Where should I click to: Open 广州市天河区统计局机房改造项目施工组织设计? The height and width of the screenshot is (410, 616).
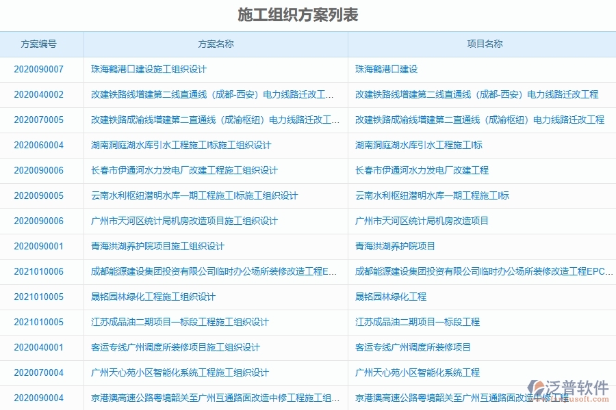(x=182, y=221)
